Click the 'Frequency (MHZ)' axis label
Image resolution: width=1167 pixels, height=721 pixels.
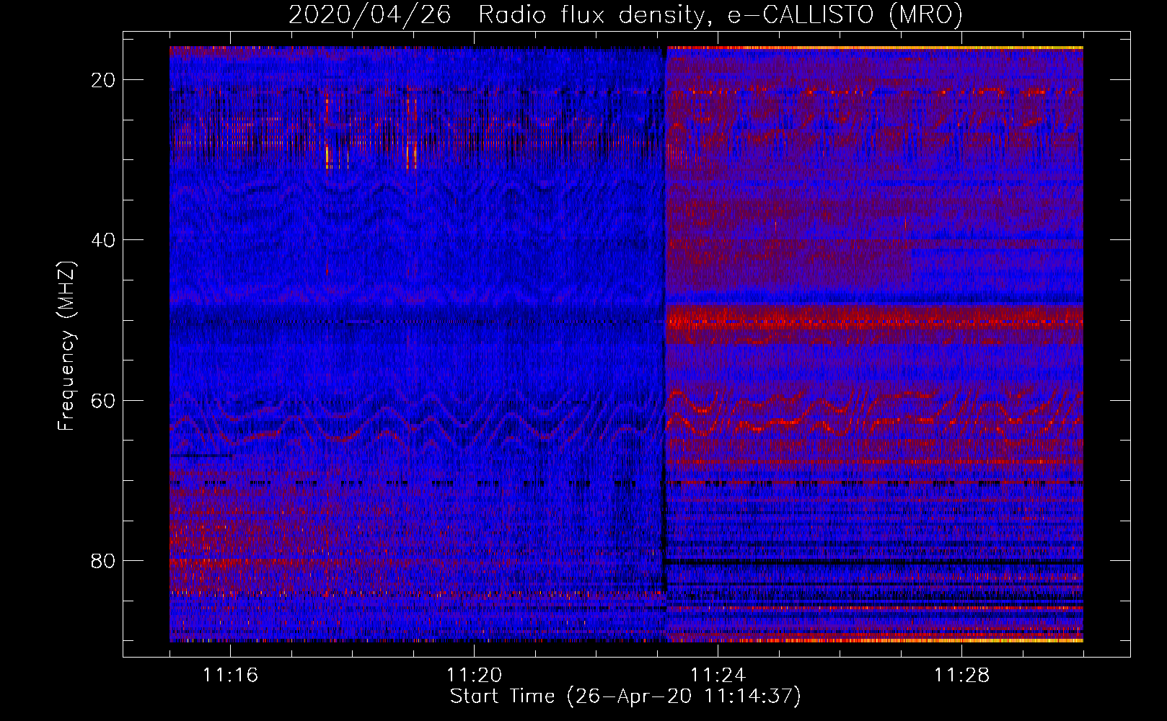[x=66, y=346]
